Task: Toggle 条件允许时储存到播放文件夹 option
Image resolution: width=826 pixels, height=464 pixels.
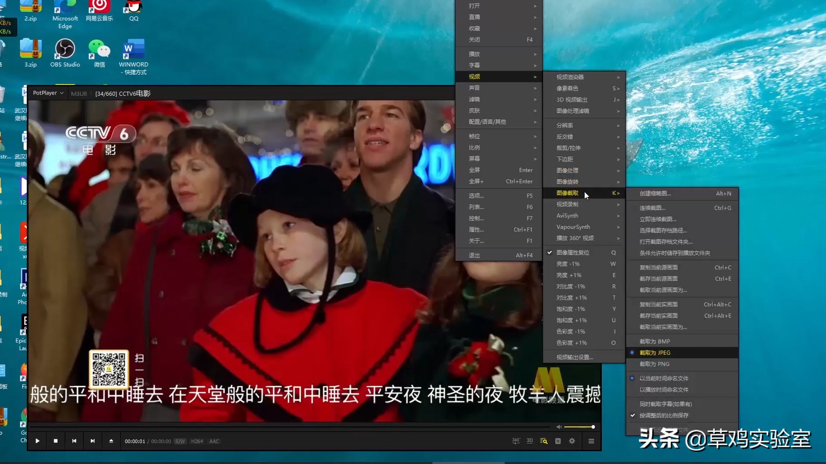Action: pyautogui.click(x=682, y=253)
